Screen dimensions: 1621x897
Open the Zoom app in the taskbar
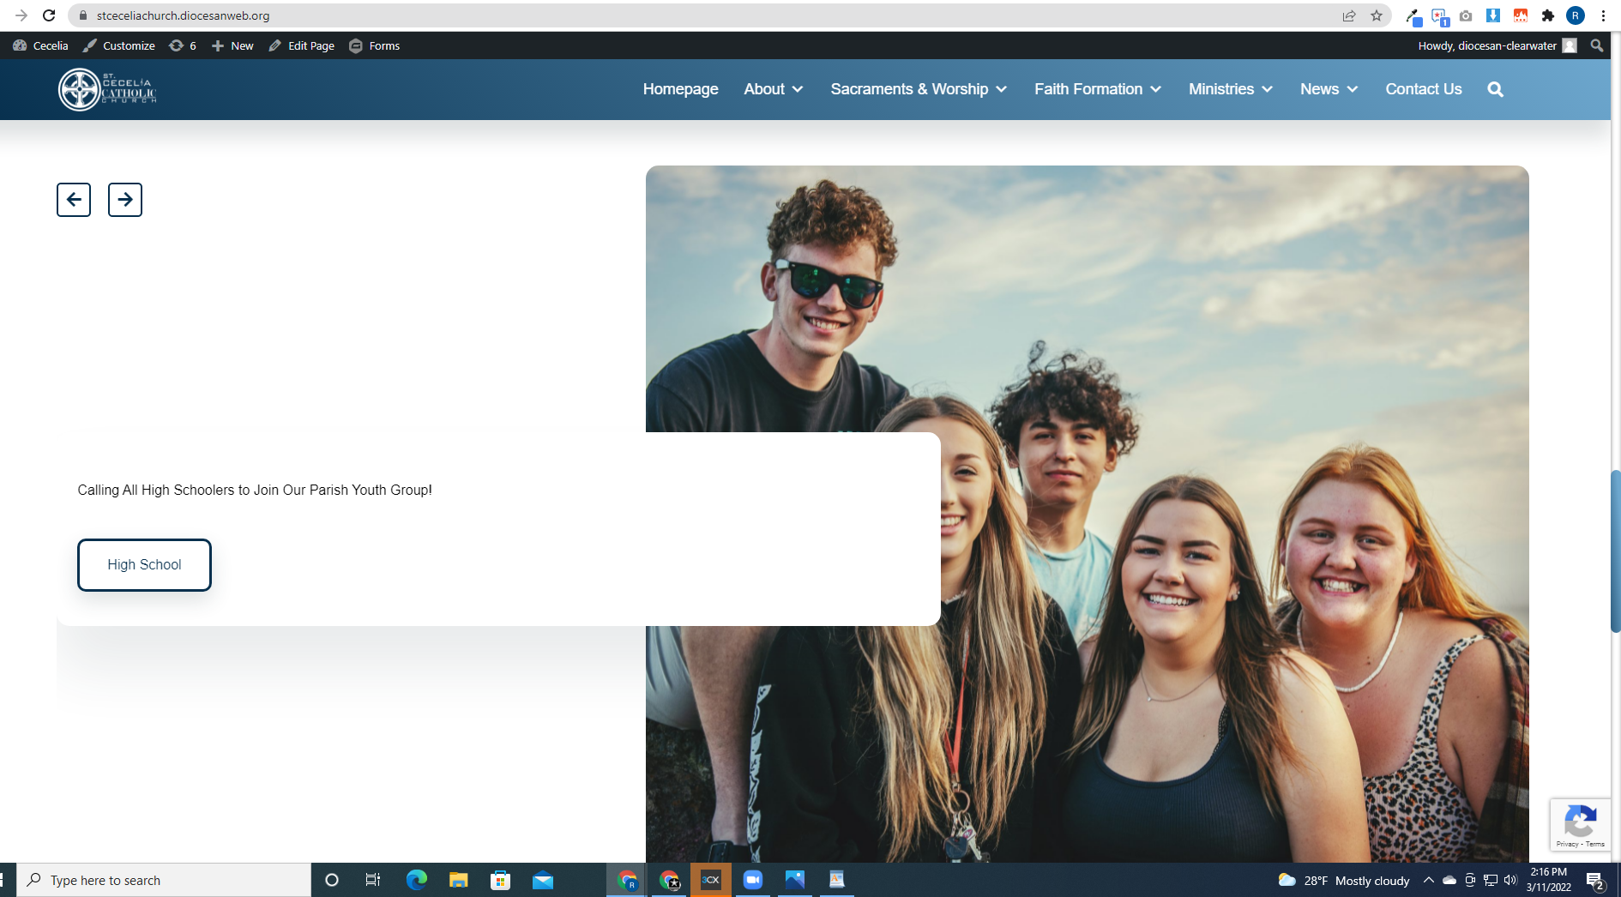click(x=752, y=880)
